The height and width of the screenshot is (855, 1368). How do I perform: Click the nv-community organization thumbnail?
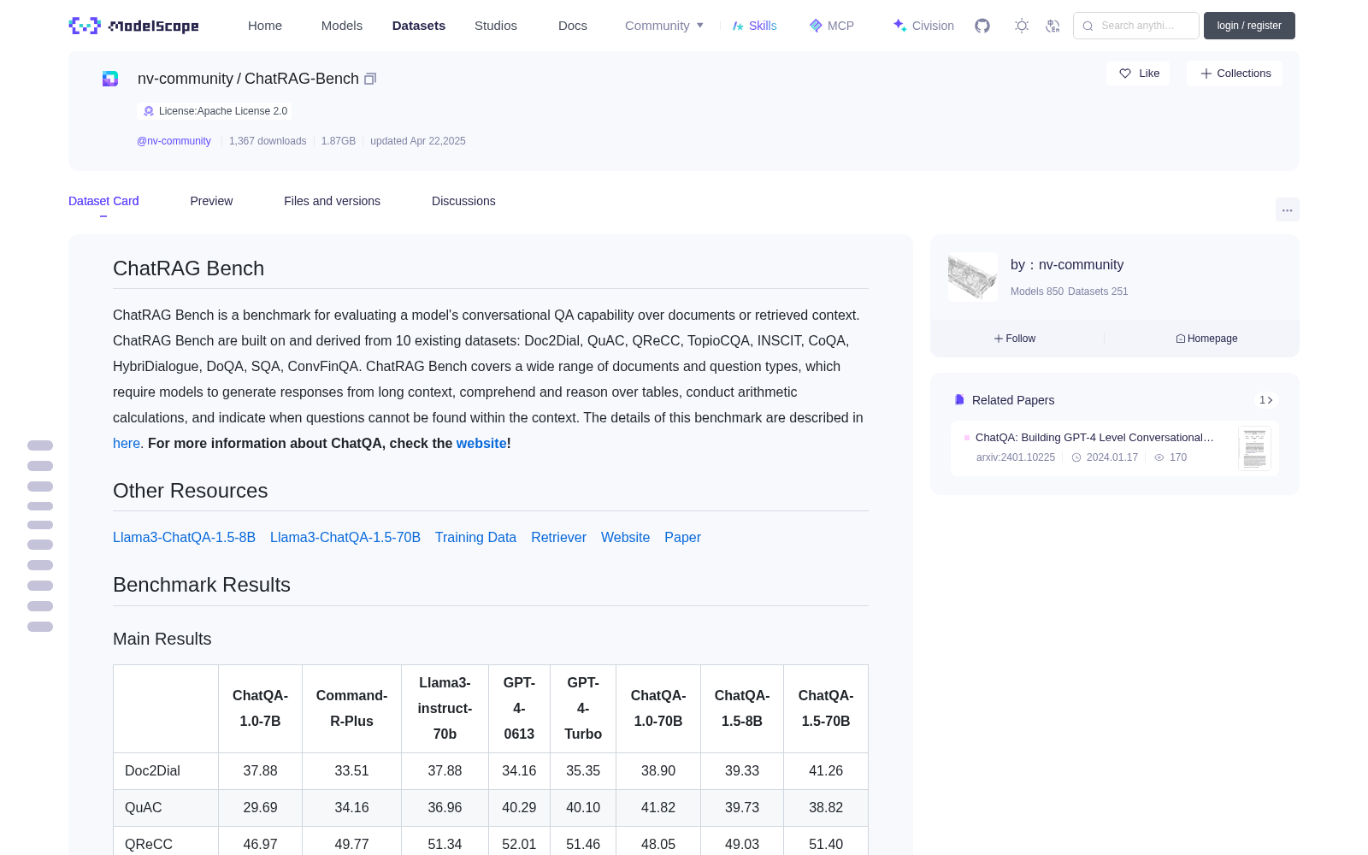click(973, 277)
